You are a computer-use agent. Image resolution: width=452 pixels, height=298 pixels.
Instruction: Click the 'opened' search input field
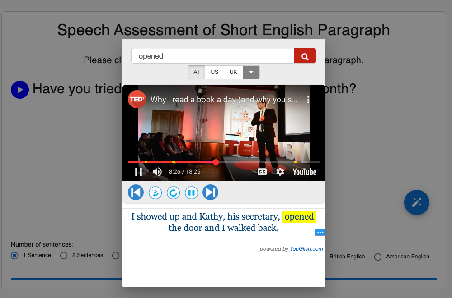click(213, 56)
